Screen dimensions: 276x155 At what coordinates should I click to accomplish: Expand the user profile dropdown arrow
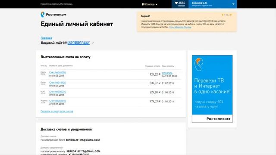[x=233, y=4]
